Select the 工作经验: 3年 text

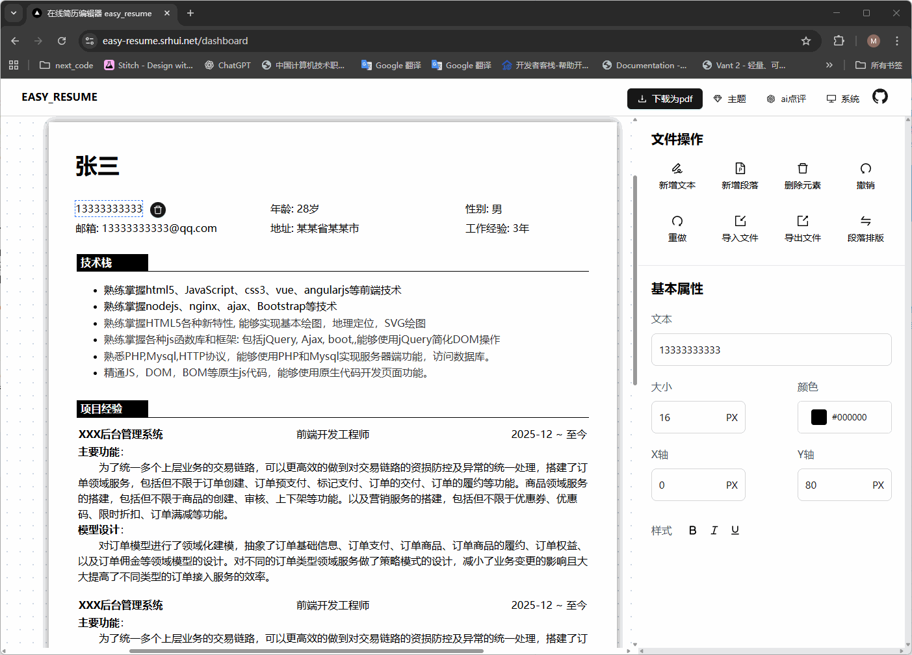[497, 228]
